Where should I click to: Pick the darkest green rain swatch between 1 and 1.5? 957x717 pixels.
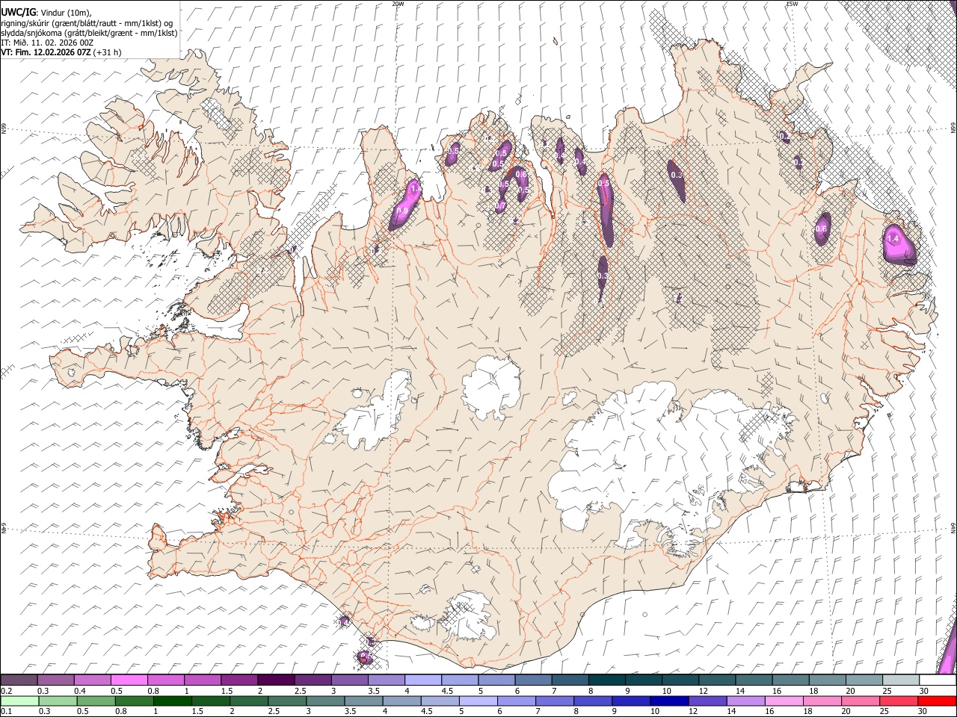[x=172, y=701]
